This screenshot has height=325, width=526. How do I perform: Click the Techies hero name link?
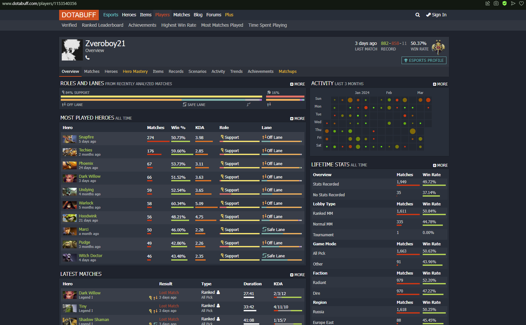(85, 150)
